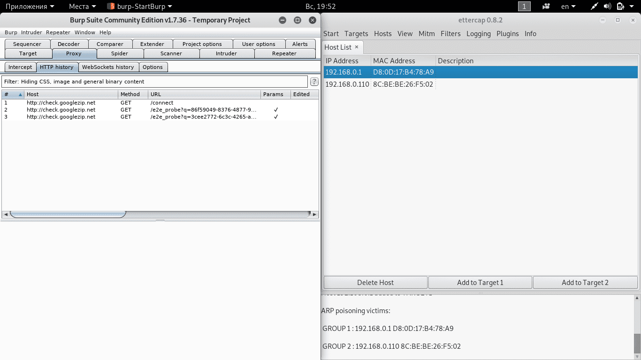Sort history by URL column header
Screen dimensions: 641x360
tap(205, 94)
